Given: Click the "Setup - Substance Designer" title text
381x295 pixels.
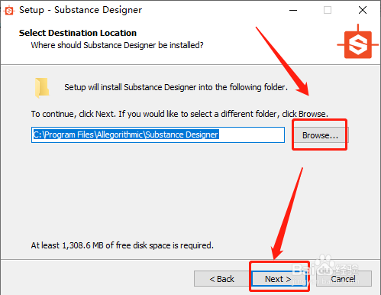Looking at the screenshot, I should click(80, 10).
